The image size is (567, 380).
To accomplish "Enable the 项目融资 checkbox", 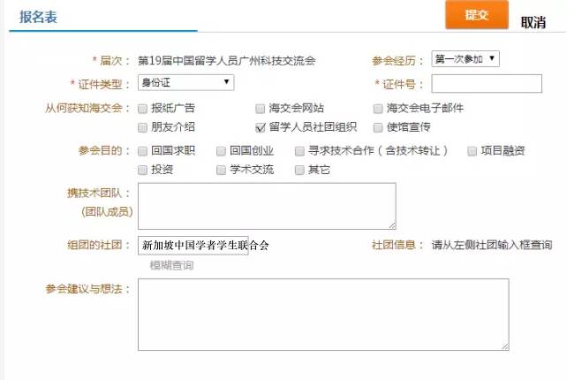I will 472,151.
